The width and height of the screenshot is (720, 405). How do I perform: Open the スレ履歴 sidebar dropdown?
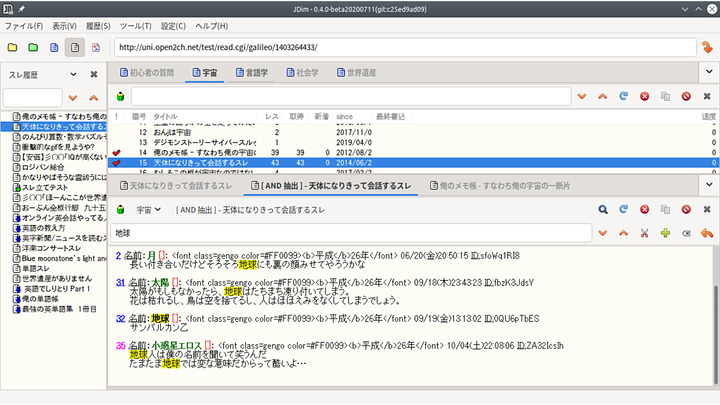pos(73,74)
